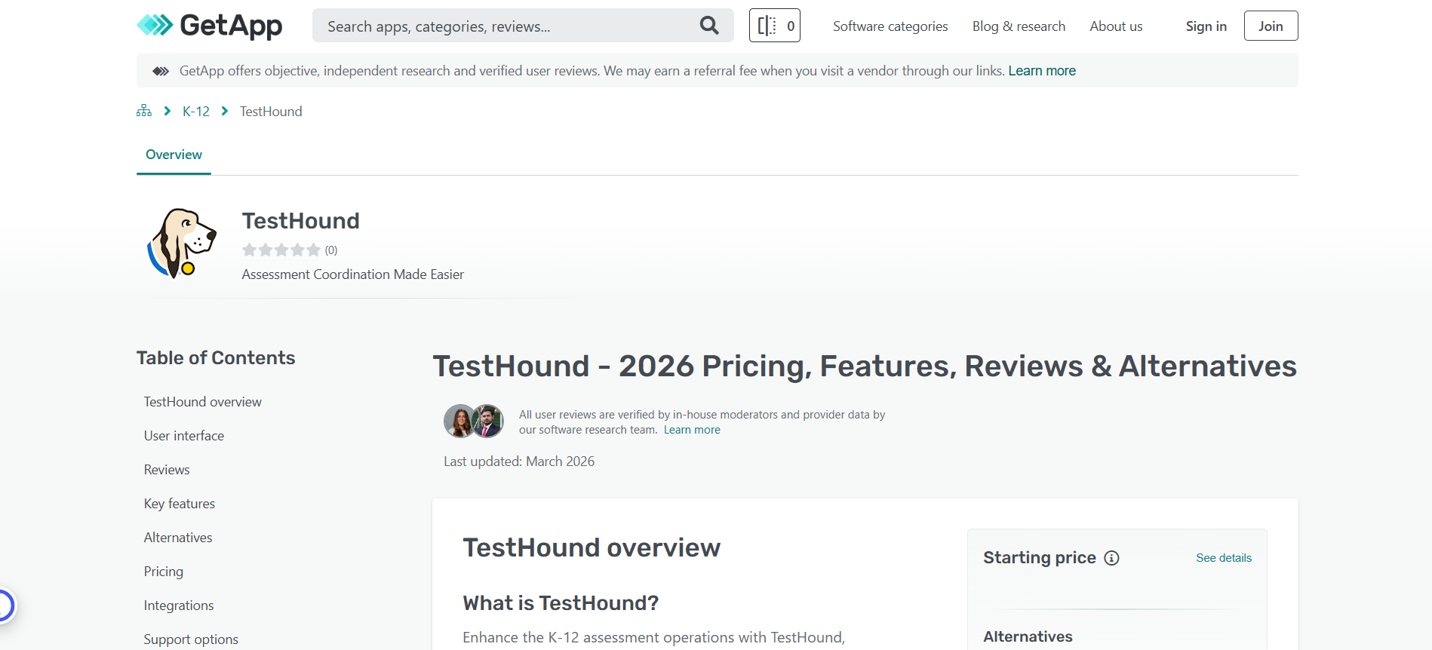Screen dimensions: 1432x650
Task: Click the What is TestHound? heading
Action: (x=561, y=603)
